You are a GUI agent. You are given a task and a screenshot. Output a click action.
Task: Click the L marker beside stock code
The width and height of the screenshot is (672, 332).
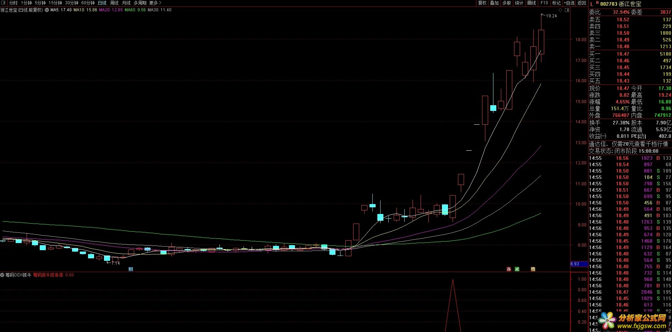[x=592, y=4]
